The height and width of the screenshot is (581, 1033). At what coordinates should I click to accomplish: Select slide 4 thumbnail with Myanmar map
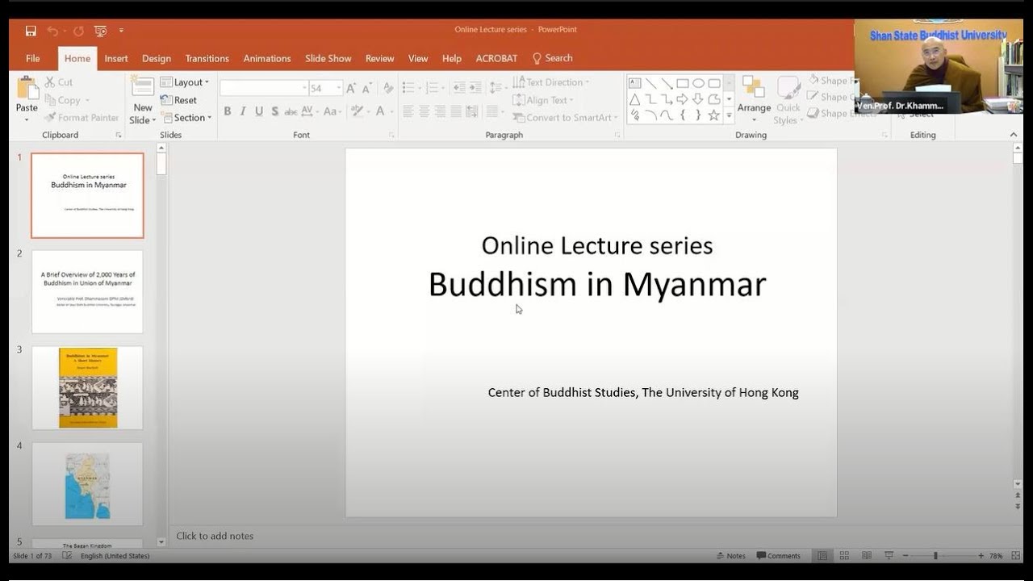87,484
